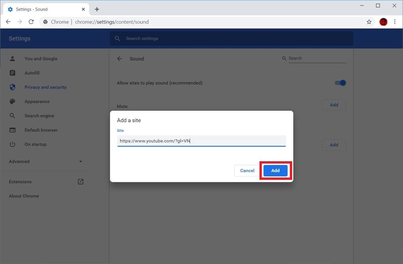Bookmark this page with star icon

tap(369, 22)
